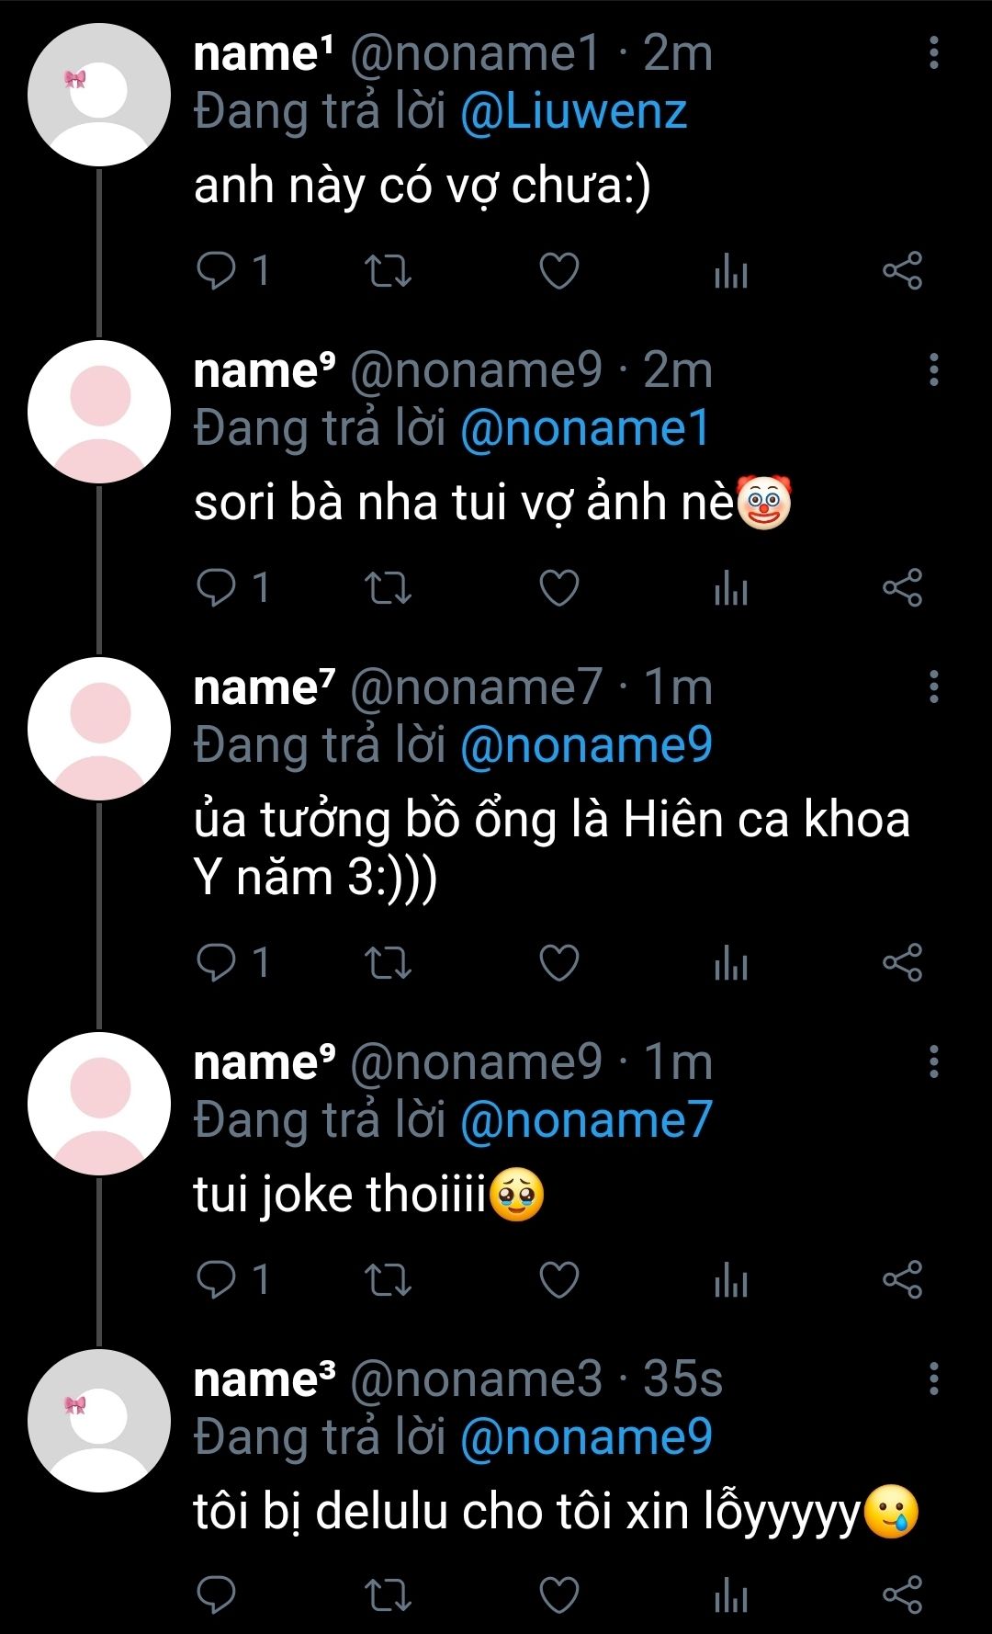Open name¹'s profile avatar with pink bow
This screenshot has width=992, height=1634.
[99, 95]
